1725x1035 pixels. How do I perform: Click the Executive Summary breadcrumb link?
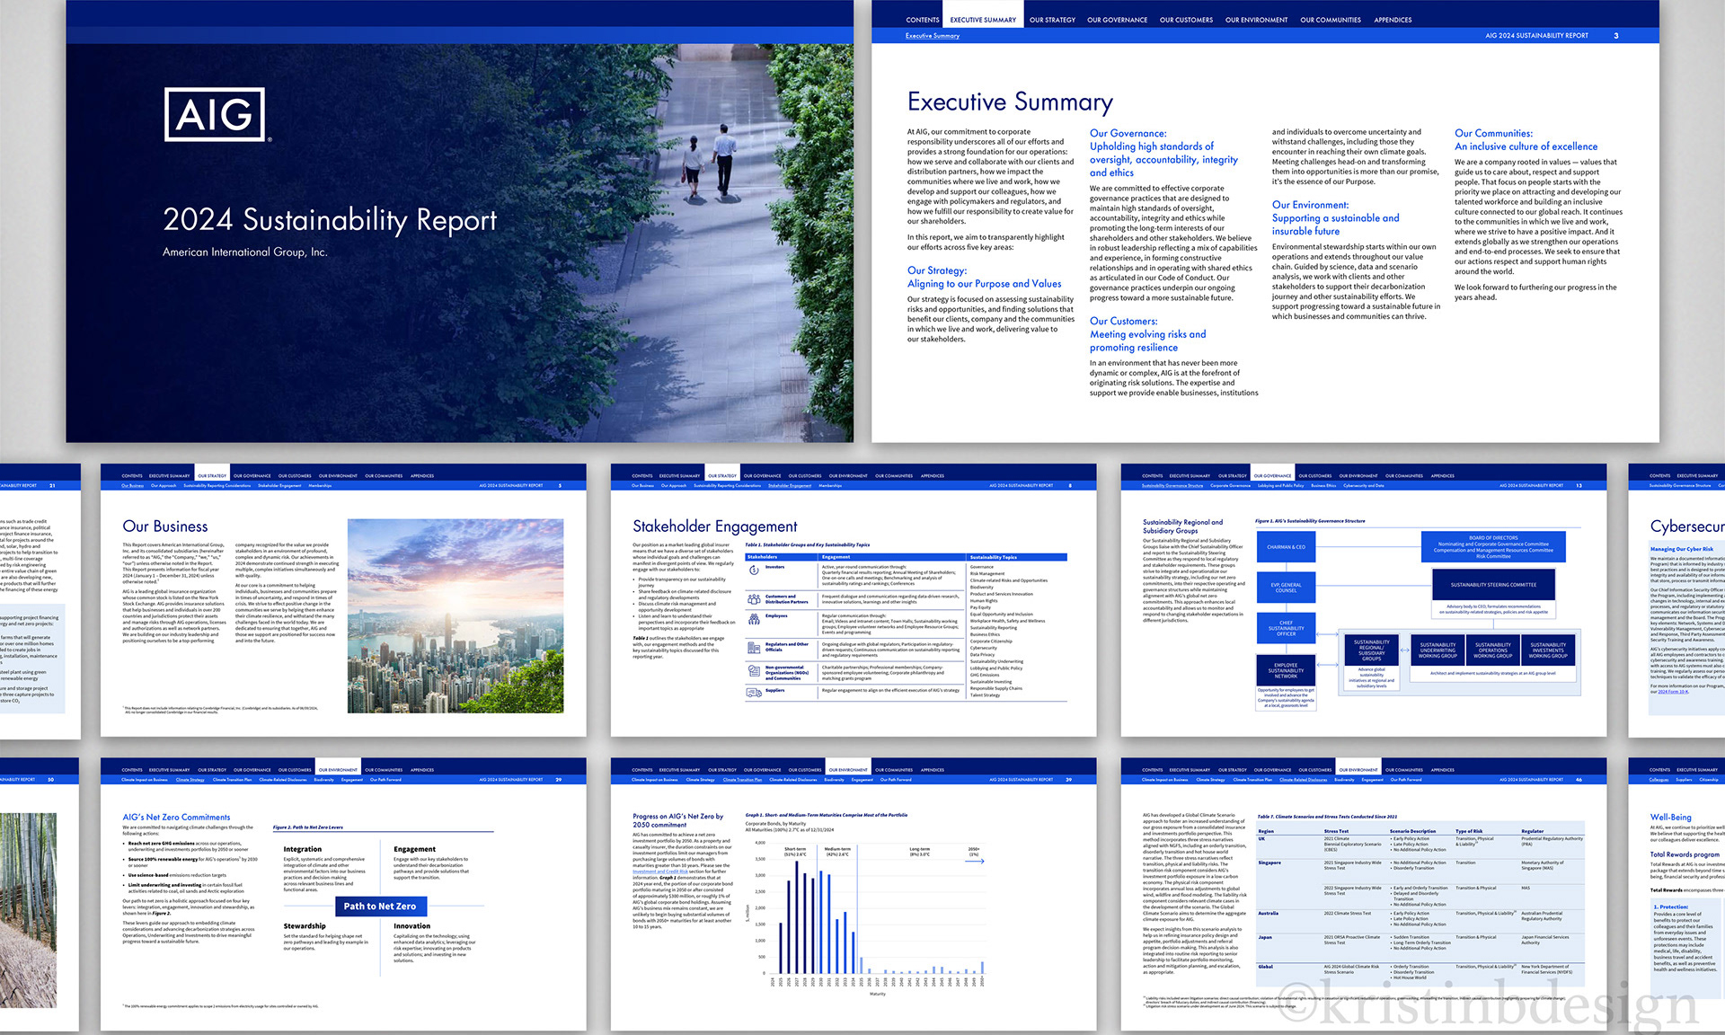[x=933, y=36]
